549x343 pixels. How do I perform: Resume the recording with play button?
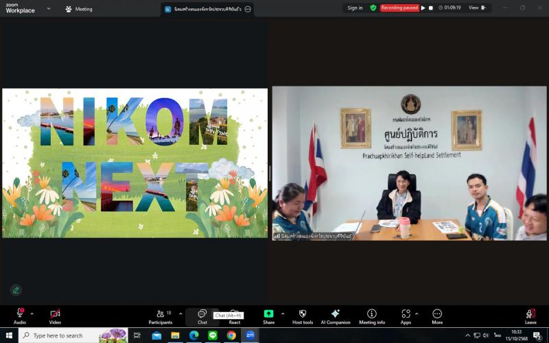423,8
